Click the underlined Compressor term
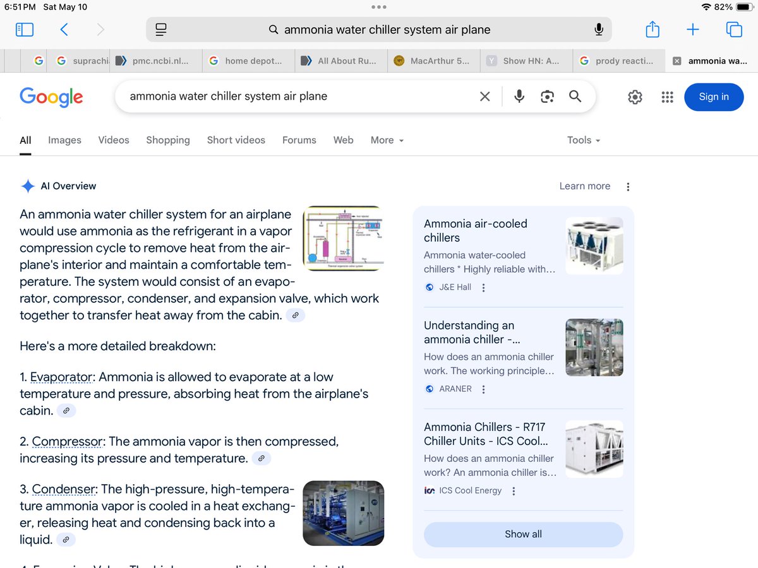This screenshot has height=568, width=758. 67,442
